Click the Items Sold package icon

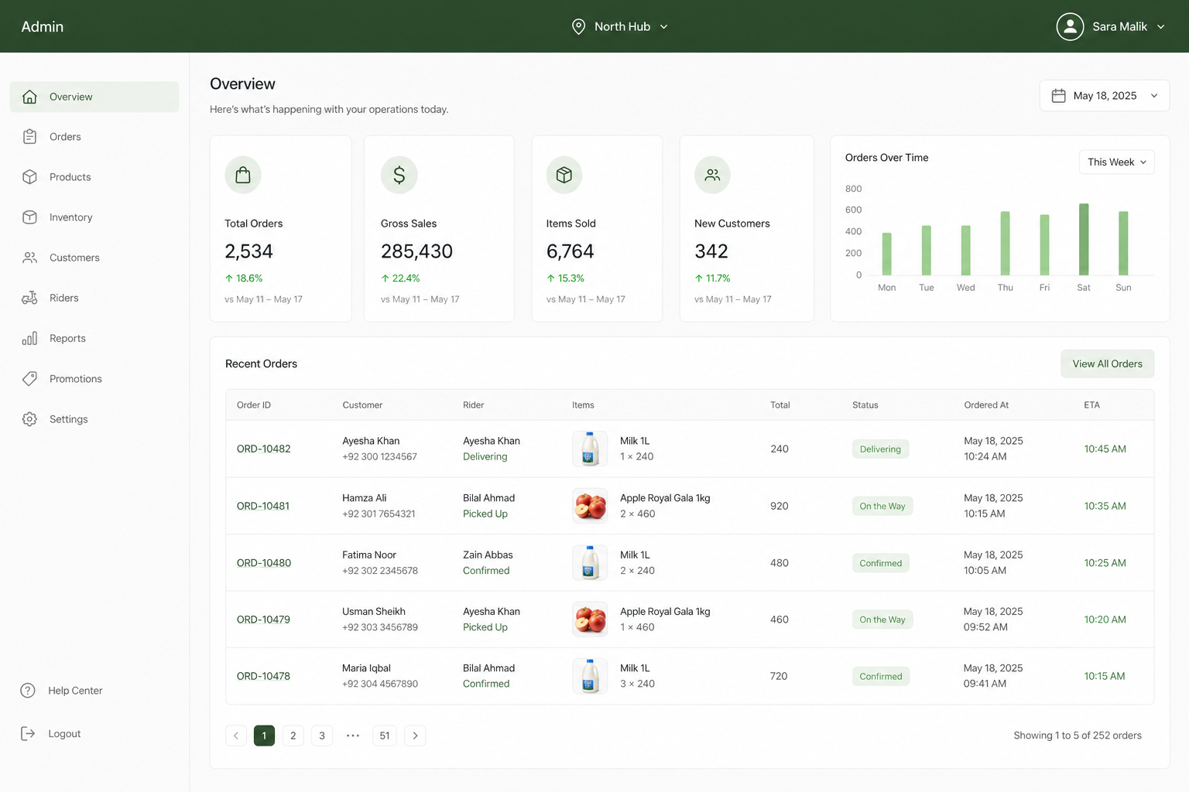(564, 175)
